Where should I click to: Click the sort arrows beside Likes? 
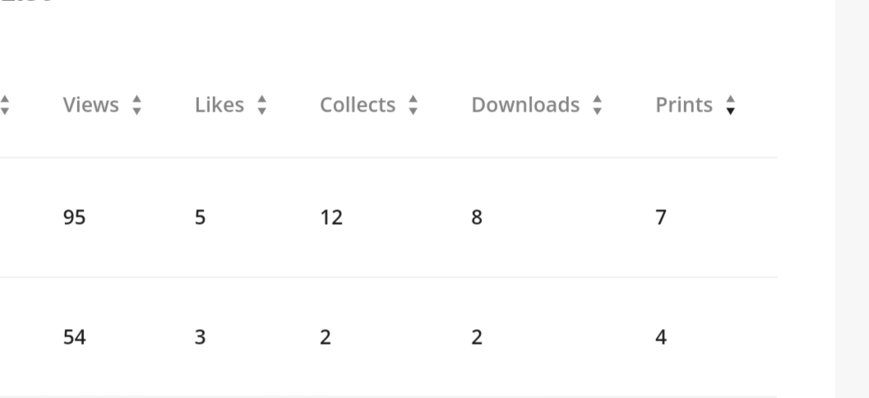pyautogui.click(x=262, y=105)
